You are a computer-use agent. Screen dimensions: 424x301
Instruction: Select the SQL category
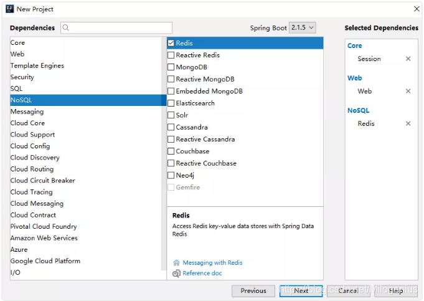86,88
